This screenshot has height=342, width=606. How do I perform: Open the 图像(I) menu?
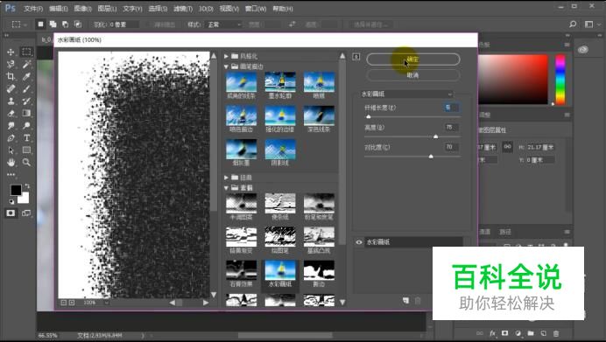pos(82,9)
